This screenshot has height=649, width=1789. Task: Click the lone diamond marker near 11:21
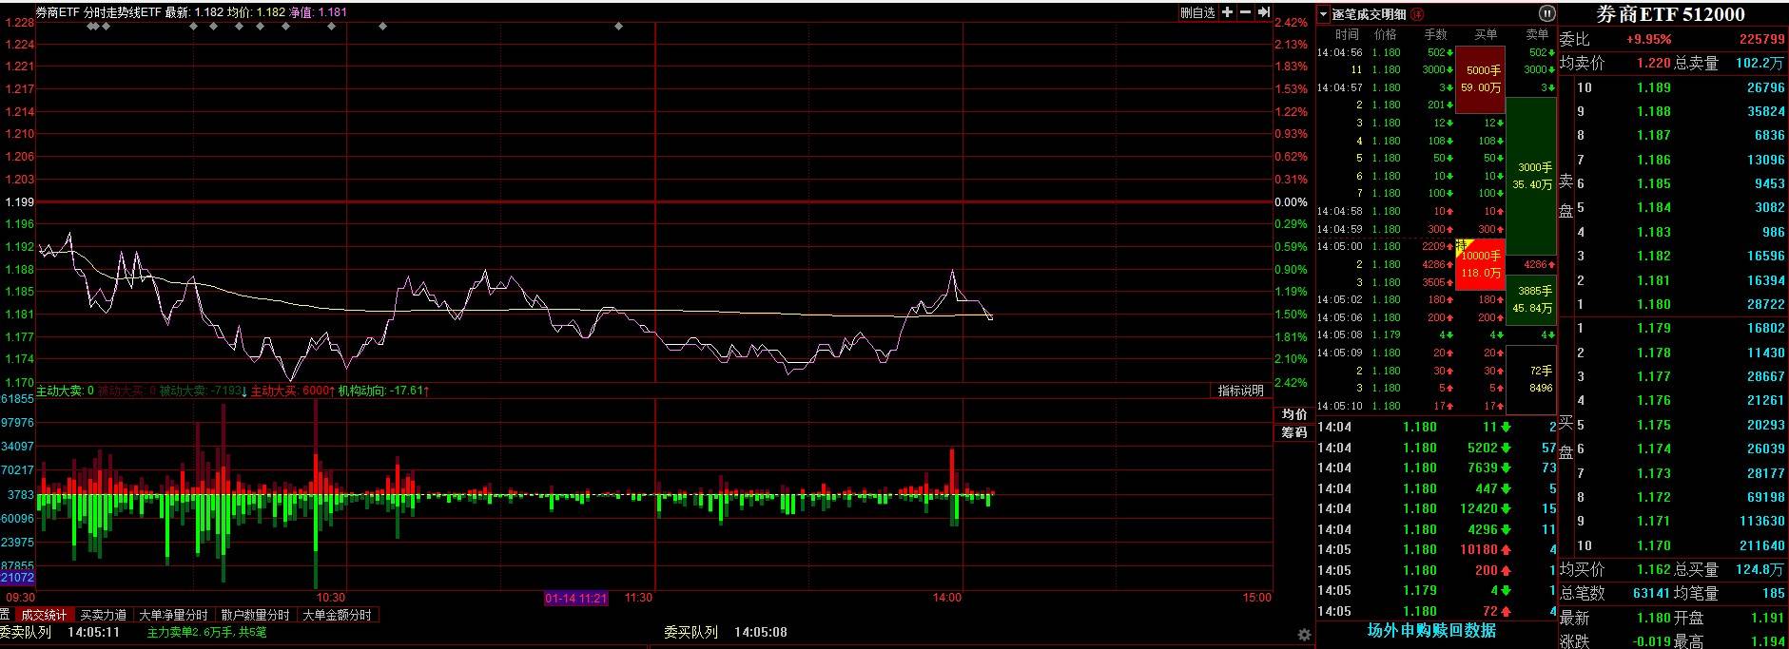pyautogui.click(x=619, y=26)
